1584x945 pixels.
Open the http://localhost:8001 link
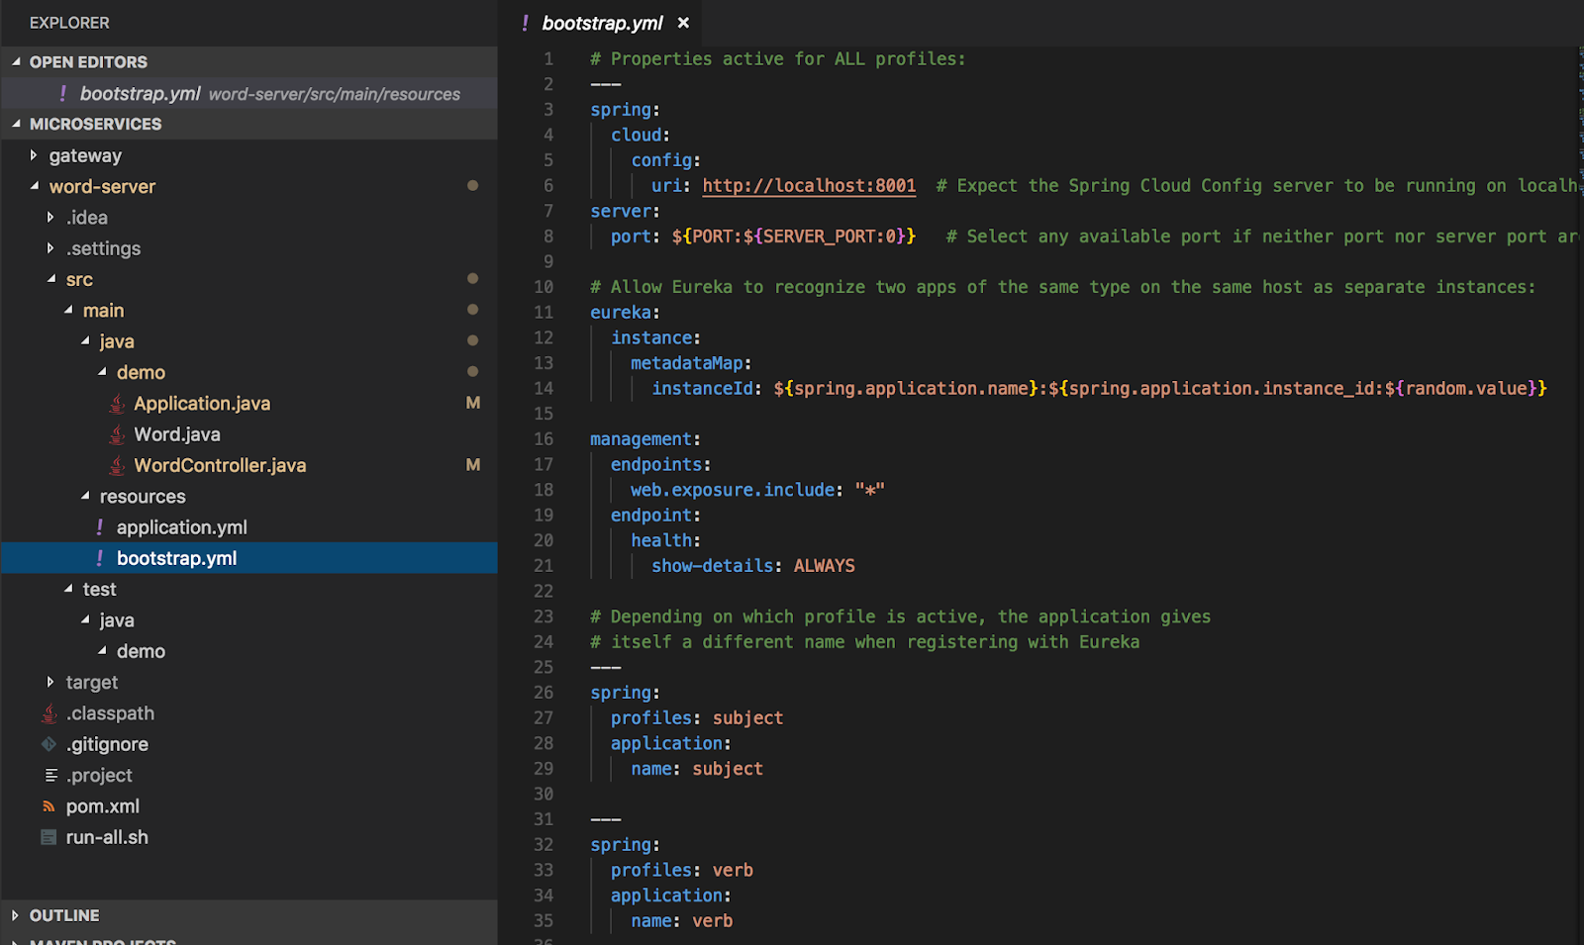click(809, 186)
